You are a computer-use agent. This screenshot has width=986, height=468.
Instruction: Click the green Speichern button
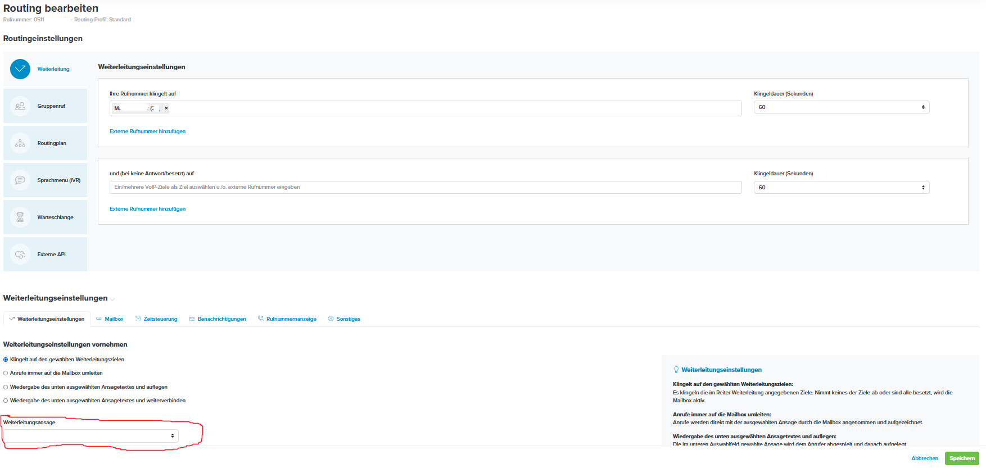pos(962,458)
